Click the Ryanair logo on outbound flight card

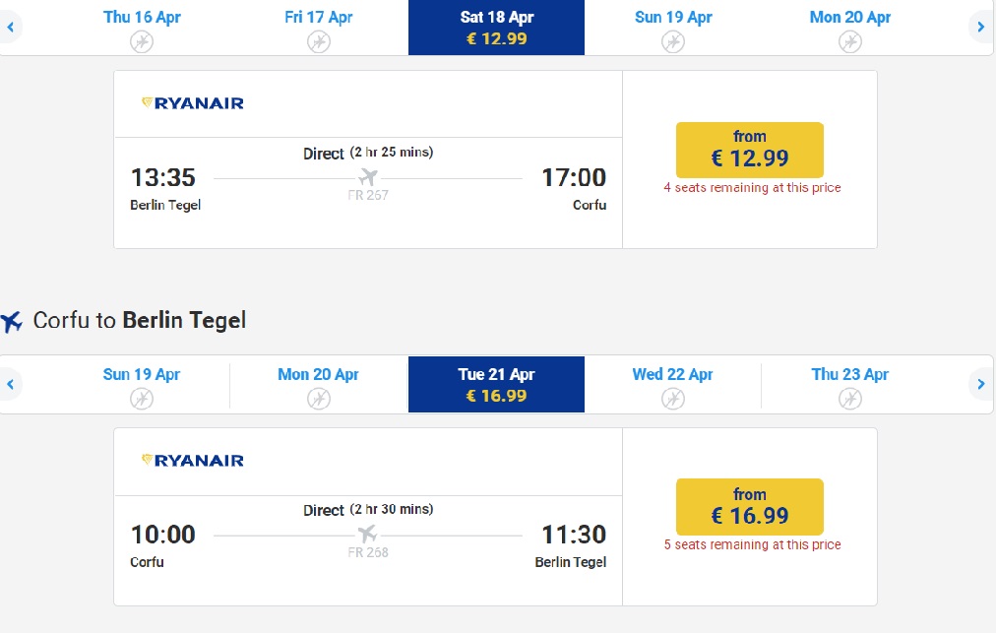(193, 103)
